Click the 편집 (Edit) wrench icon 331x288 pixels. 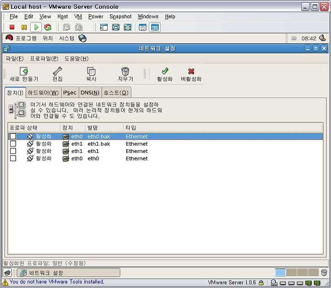coord(57,74)
